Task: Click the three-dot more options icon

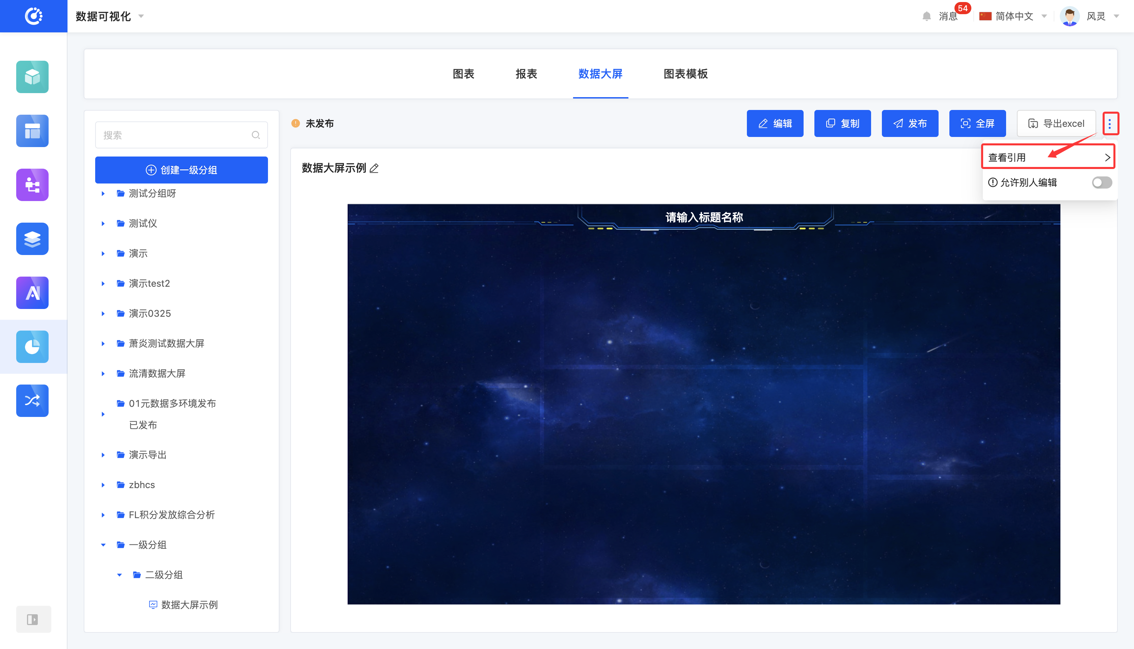Action: tap(1109, 123)
